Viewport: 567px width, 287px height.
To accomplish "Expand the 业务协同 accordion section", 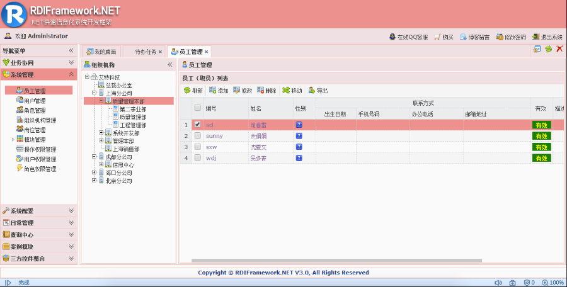I will point(71,62).
